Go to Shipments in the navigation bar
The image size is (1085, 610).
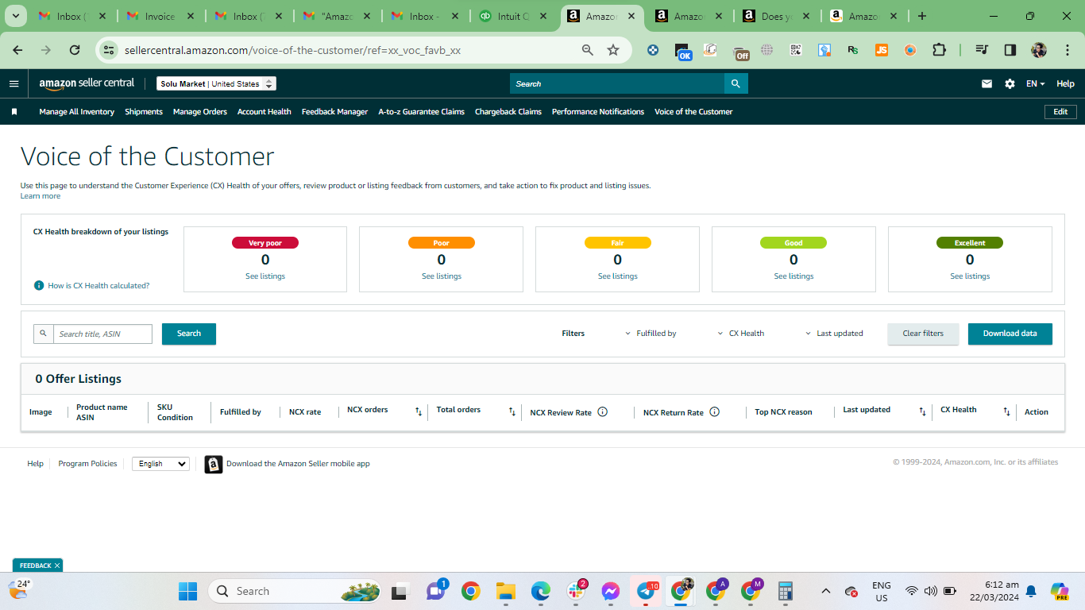coord(144,112)
